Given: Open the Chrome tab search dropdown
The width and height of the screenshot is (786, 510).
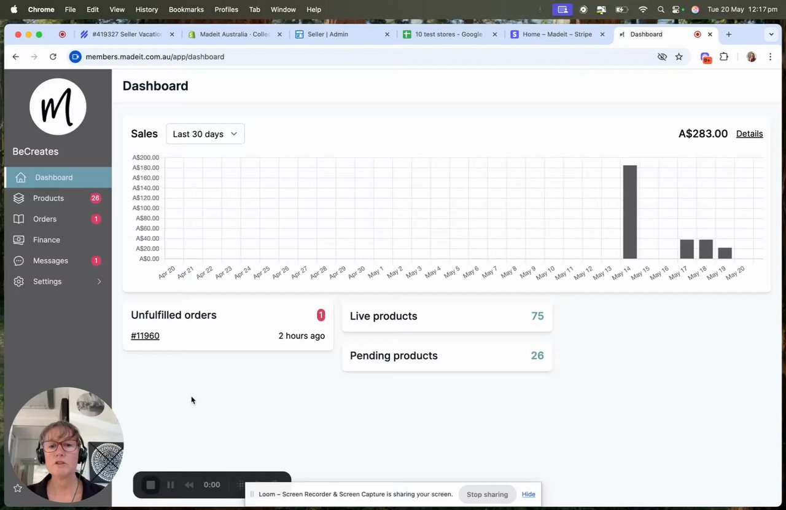Looking at the screenshot, I should tap(771, 34).
